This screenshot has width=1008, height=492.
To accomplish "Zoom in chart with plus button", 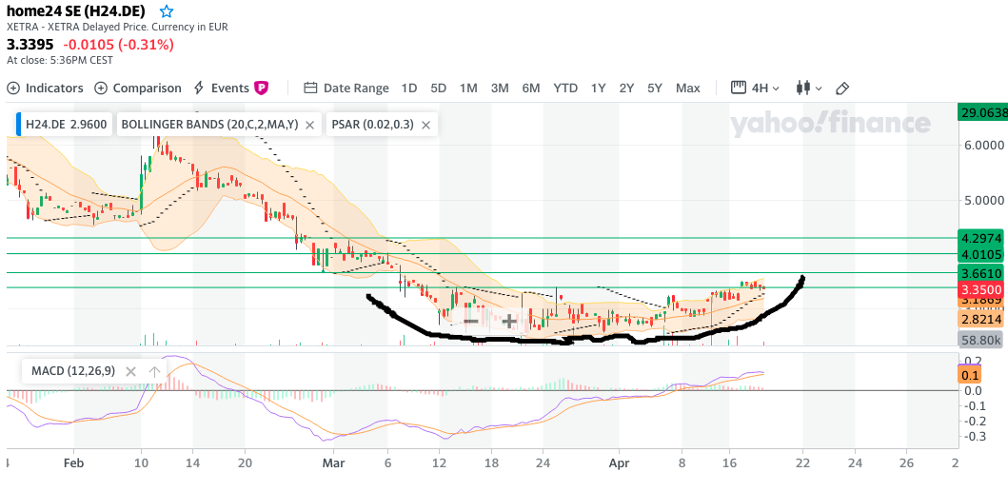I will pyautogui.click(x=509, y=321).
